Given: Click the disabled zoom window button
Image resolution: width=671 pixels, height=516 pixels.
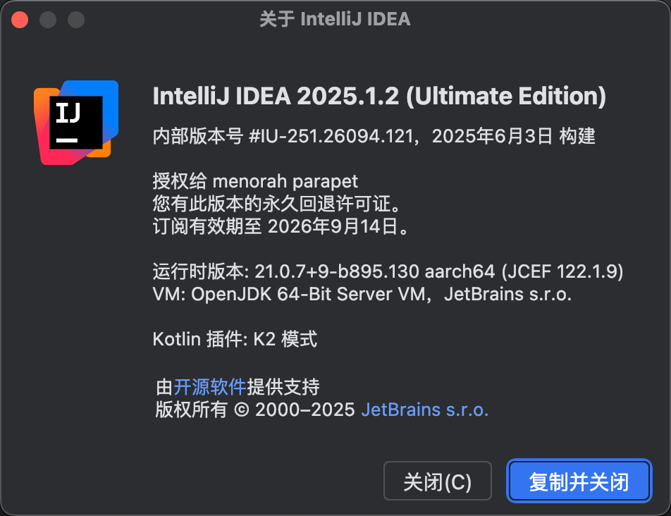Looking at the screenshot, I should point(76,20).
